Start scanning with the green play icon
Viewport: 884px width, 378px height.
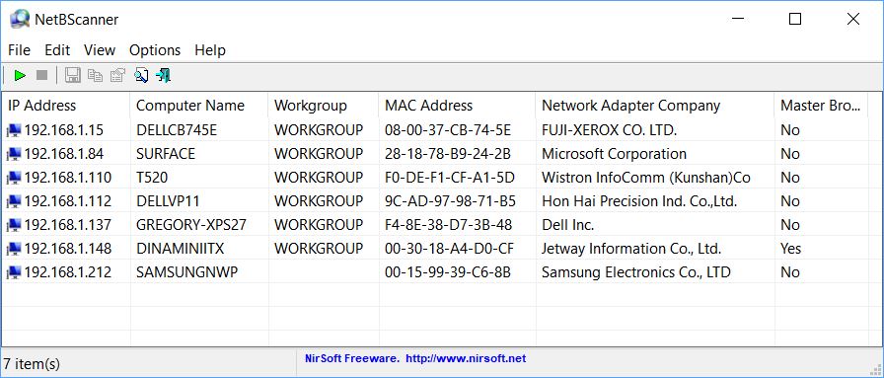pos(20,75)
